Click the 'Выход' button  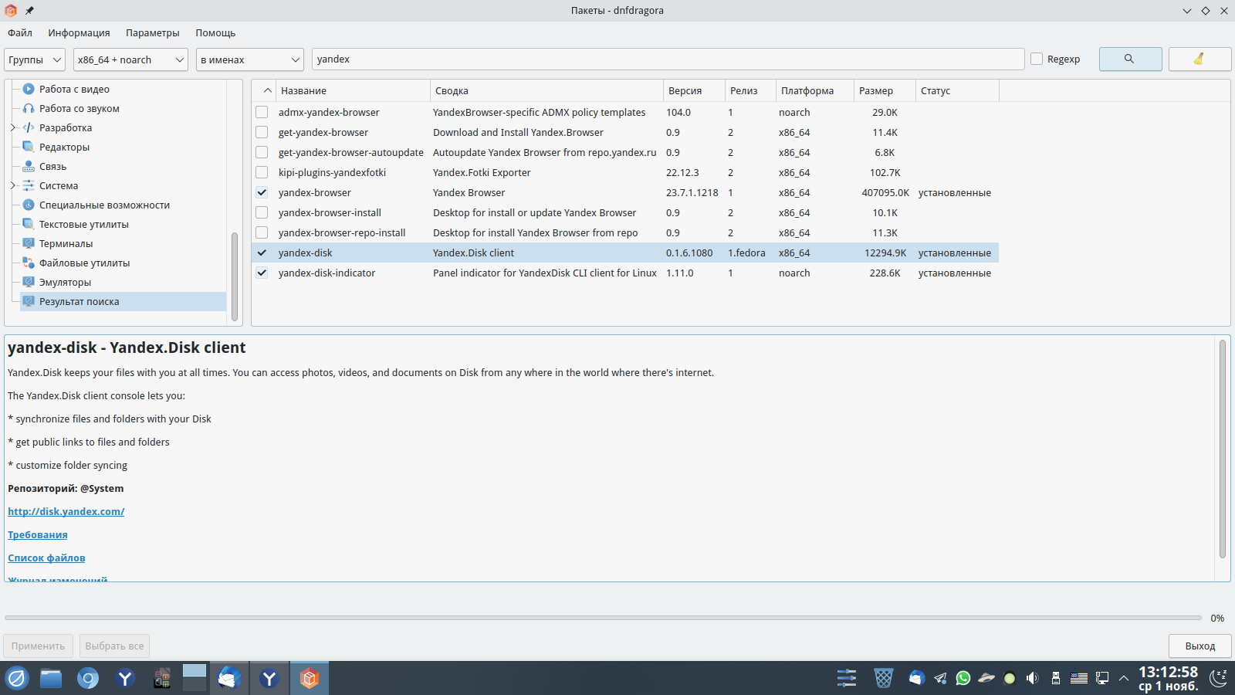point(1200,646)
